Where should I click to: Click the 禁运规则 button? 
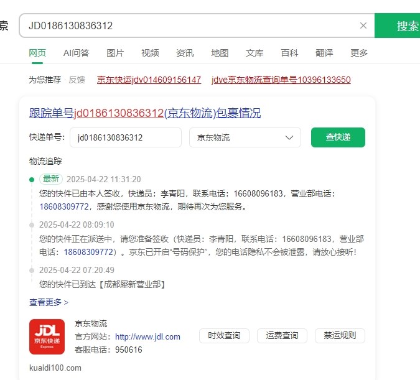[340, 336]
